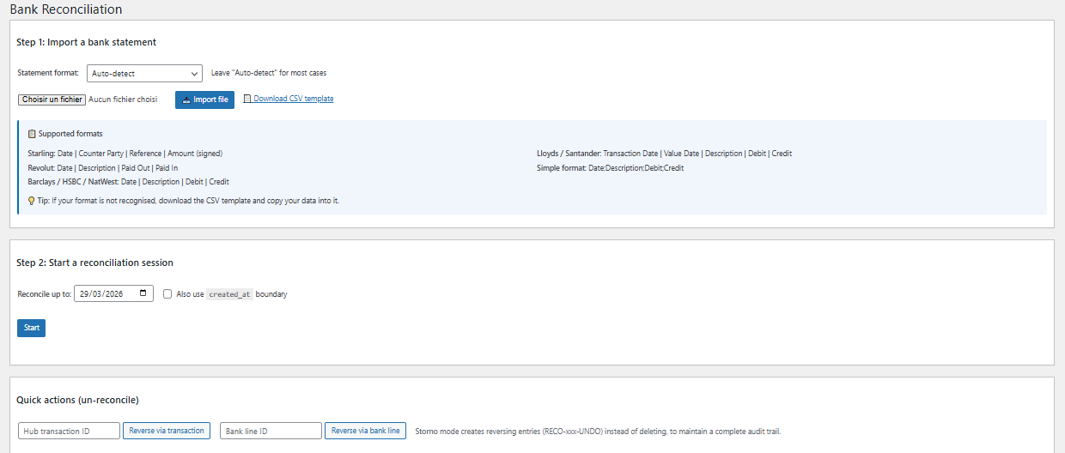Open the Statement format dropdown
Screen dimensions: 1065x453
click(x=144, y=74)
